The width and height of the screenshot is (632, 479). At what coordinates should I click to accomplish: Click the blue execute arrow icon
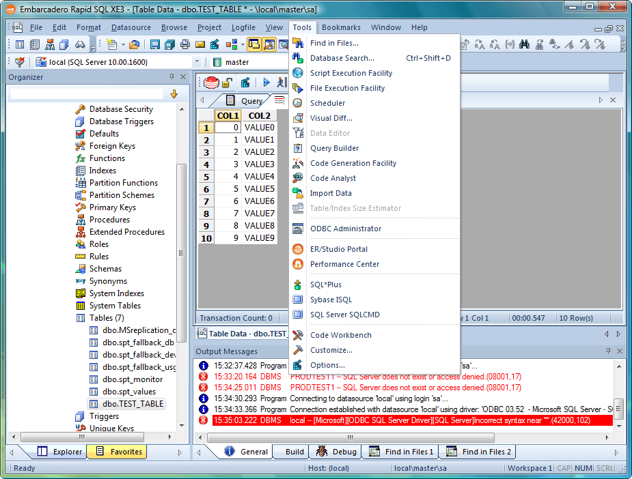point(266,83)
